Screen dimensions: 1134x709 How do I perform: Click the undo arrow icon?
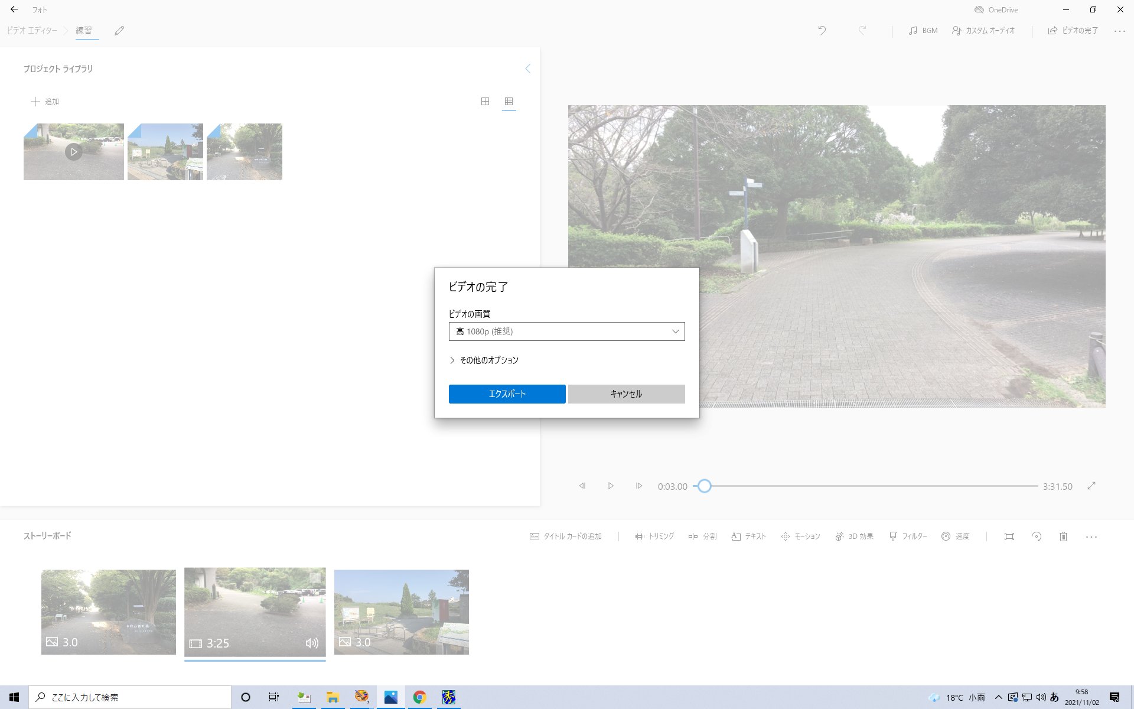pyautogui.click(x=822, y=30)
